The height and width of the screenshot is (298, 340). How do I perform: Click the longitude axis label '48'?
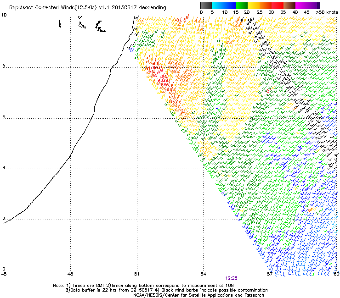[70, 274]
